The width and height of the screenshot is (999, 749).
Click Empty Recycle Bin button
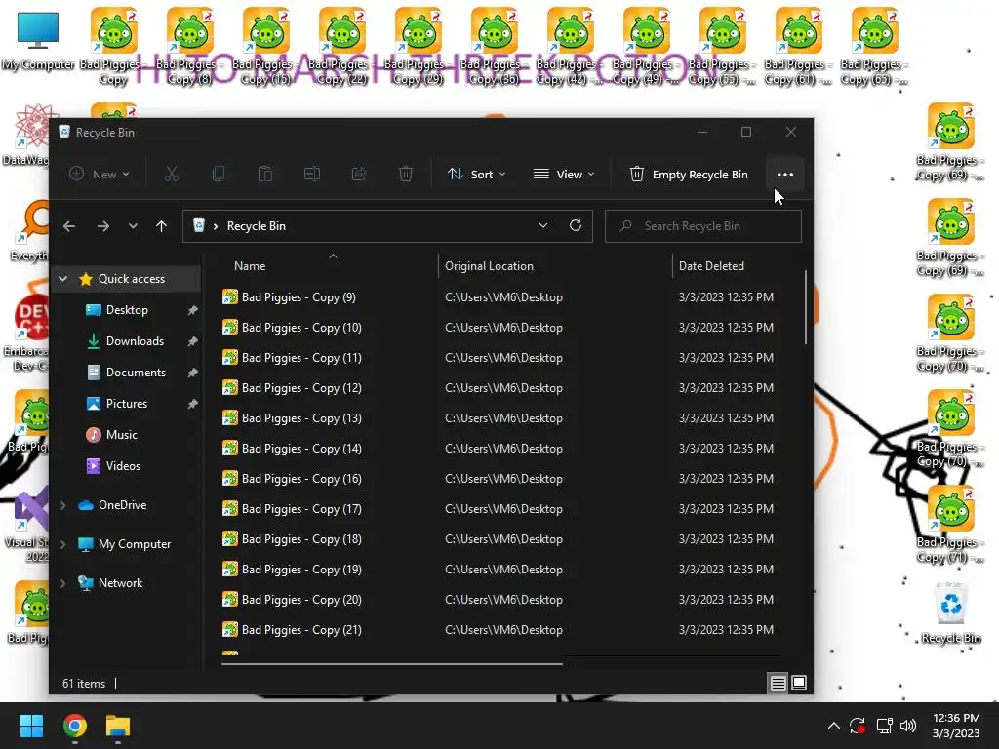click(x=688, y=174)
